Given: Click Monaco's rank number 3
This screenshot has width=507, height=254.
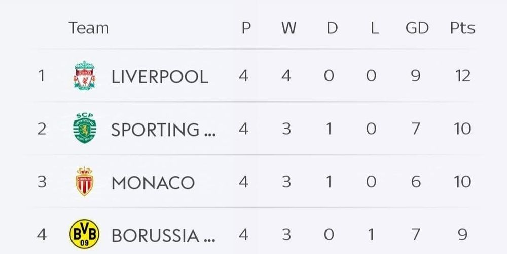Looking at the screenshot, I should click(42, 181).
